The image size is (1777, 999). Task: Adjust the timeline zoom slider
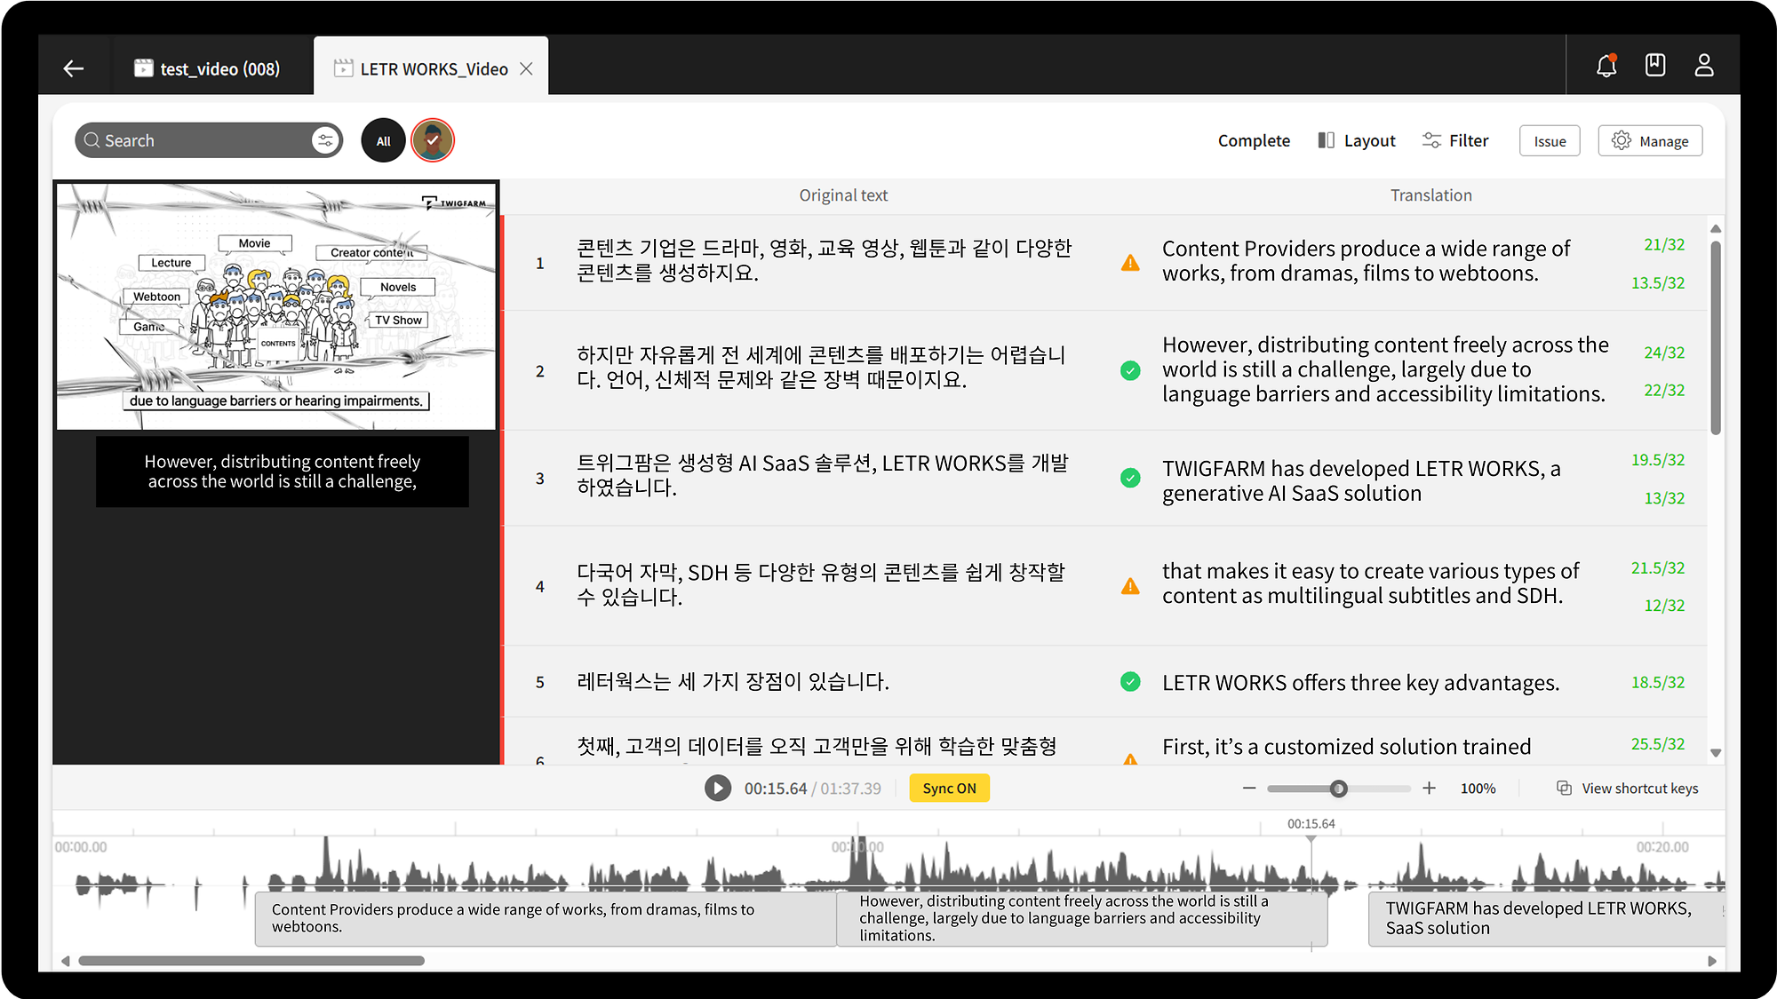1338,788
